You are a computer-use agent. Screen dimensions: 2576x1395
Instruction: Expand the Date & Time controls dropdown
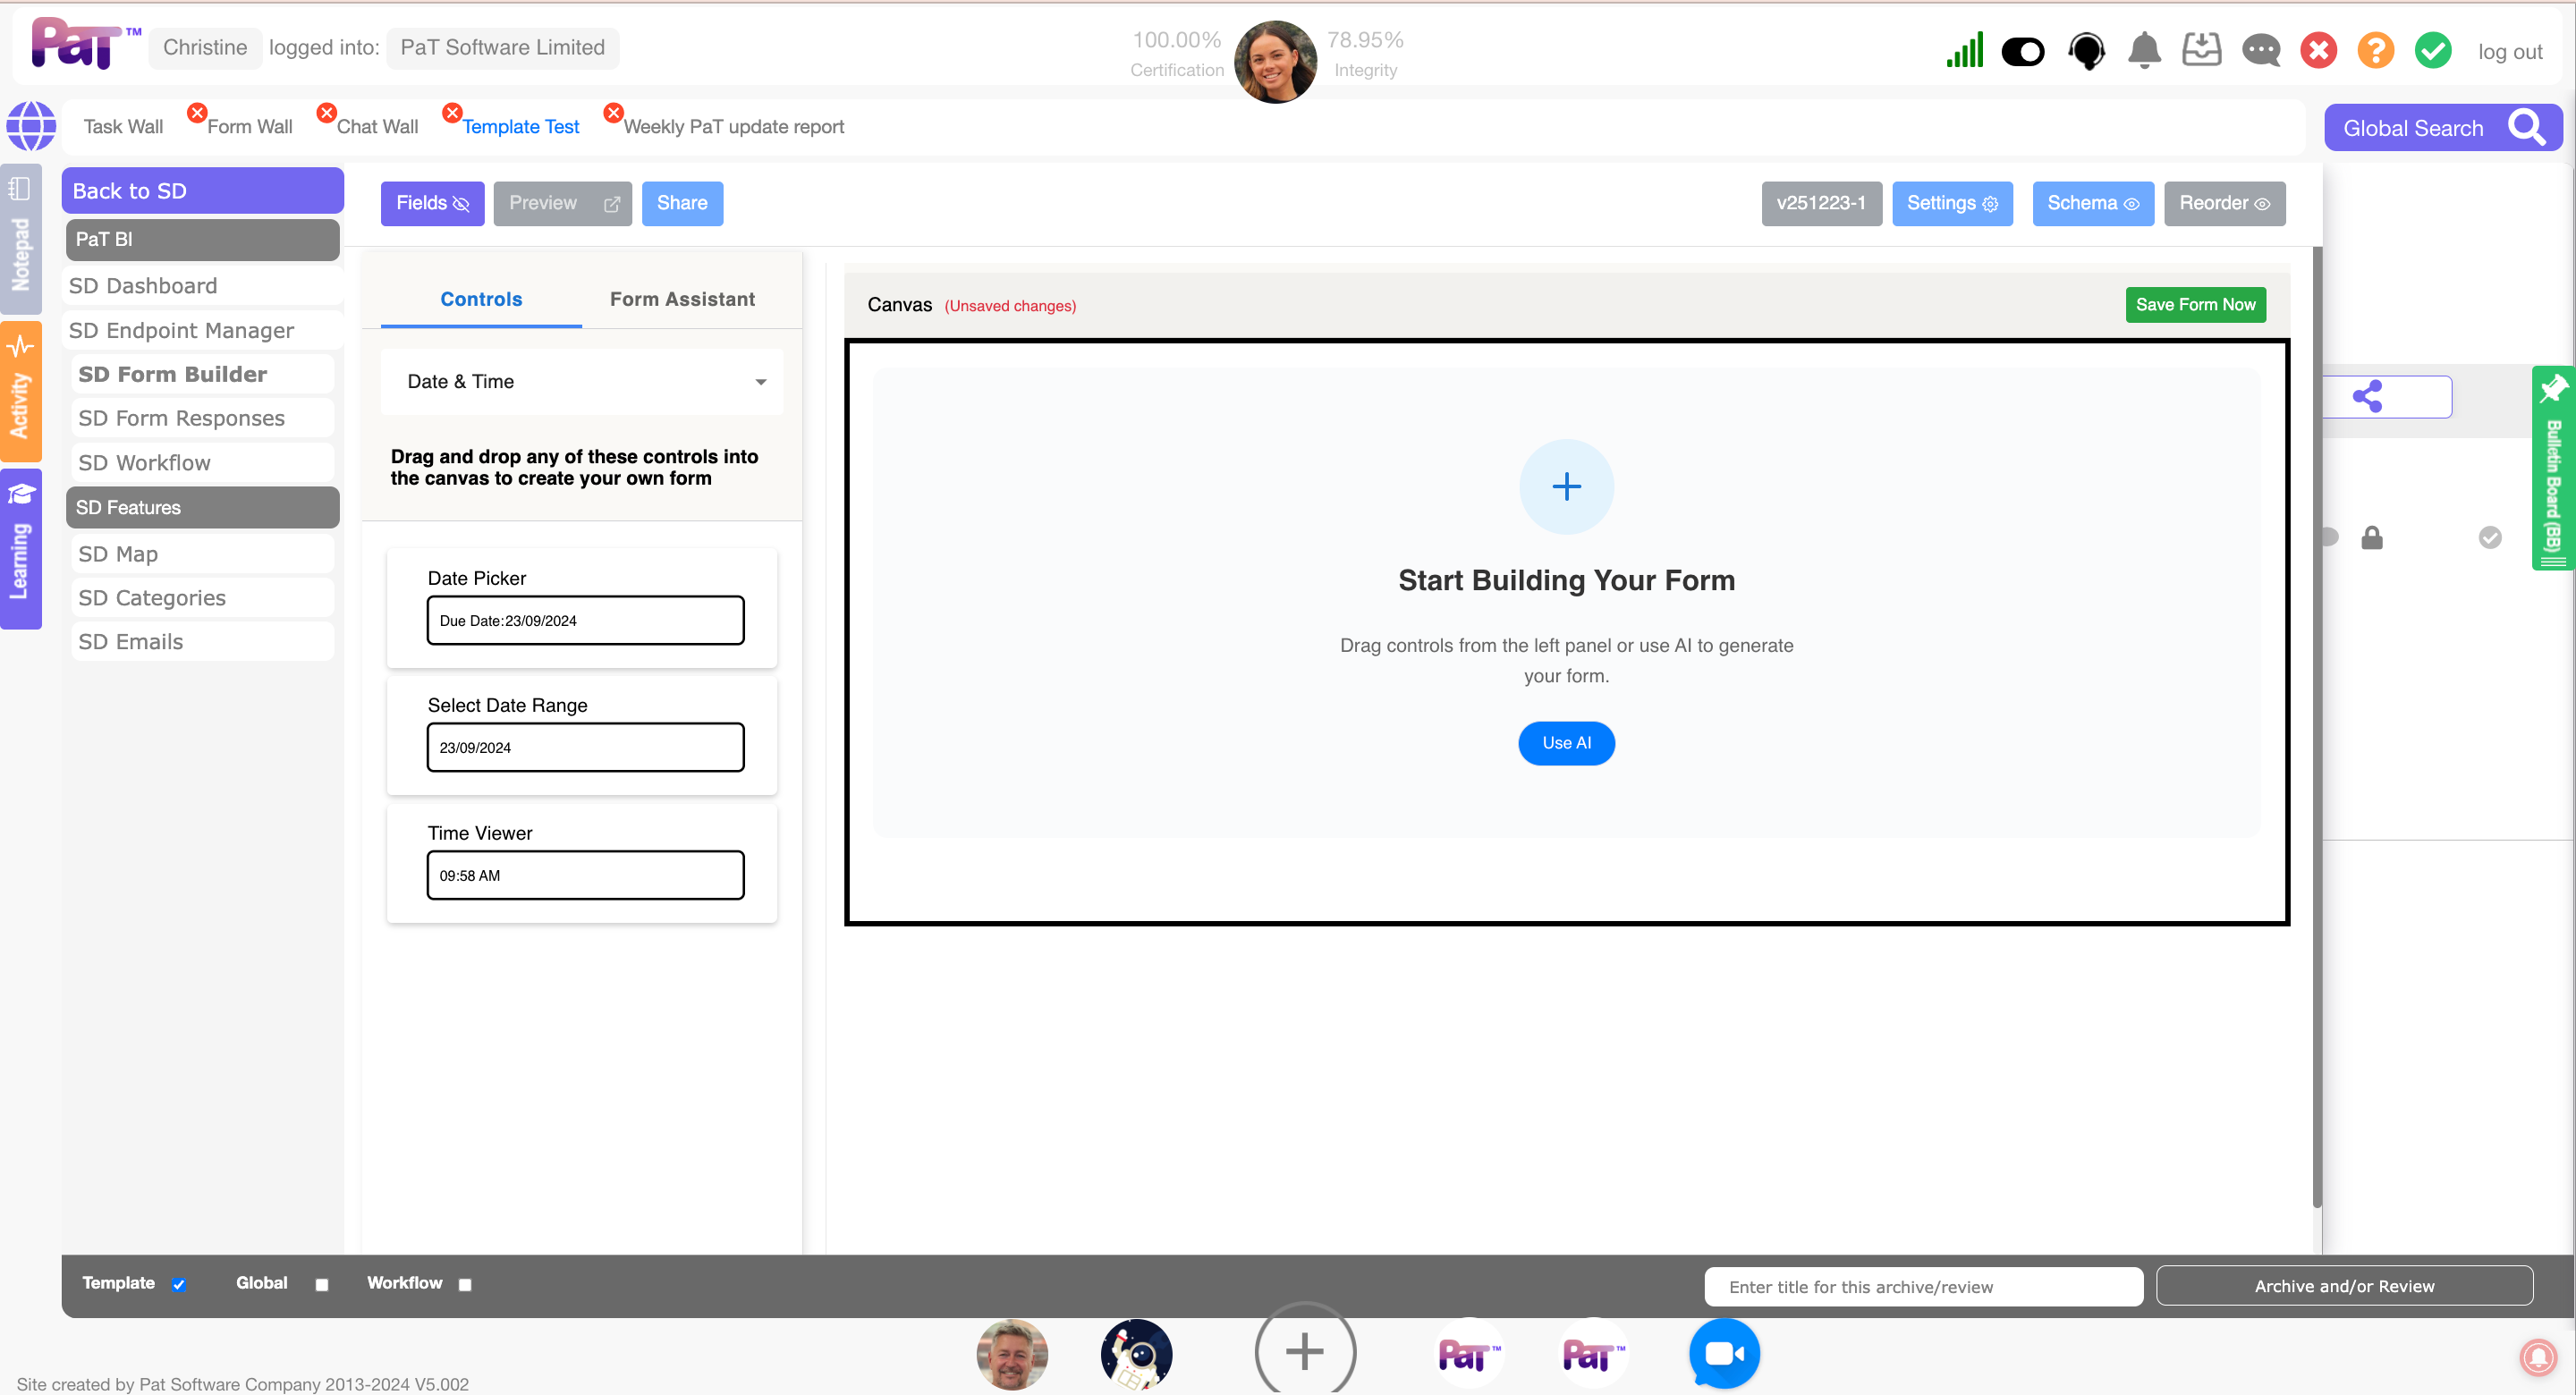582,381
